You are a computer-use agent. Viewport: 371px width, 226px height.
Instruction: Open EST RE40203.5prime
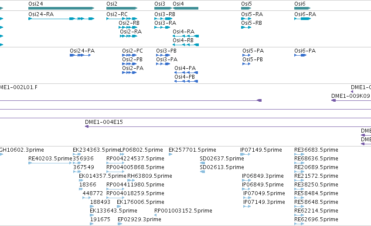pos(50,159)
